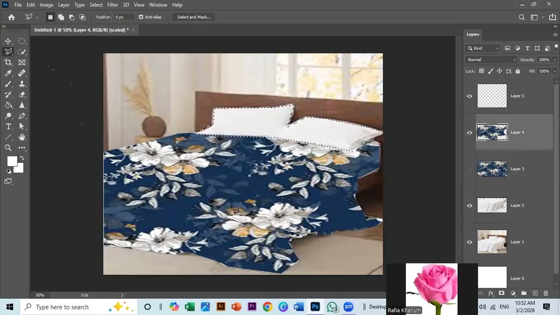Add a layer style with fx icon

(x=491, y=293)
